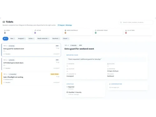This screenshot has height=117, width=156.
Task: Click the No messages yet text
Action: [114, 87]
